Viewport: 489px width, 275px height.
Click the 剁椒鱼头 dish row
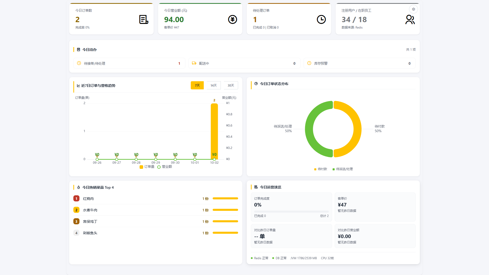tap(156, 233)
